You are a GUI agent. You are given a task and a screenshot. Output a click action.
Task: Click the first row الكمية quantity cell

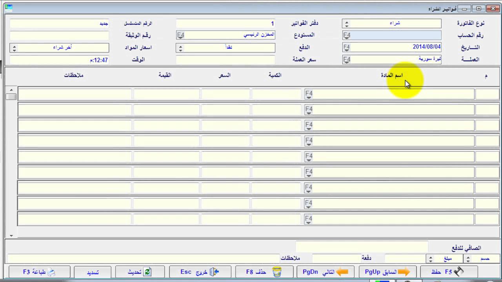[x=276, y=94]
